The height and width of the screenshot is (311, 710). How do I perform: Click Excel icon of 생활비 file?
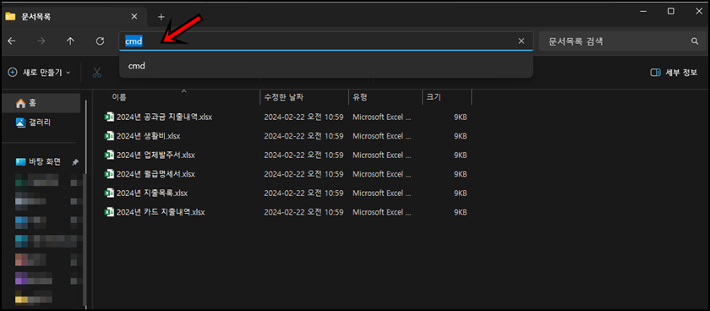[109, 136]
